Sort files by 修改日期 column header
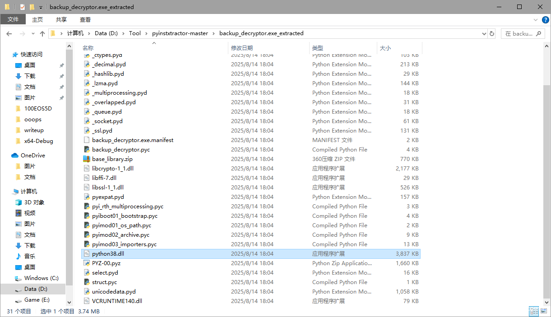Viewport: 551px width, 317px height. click(x=242, y=48)
